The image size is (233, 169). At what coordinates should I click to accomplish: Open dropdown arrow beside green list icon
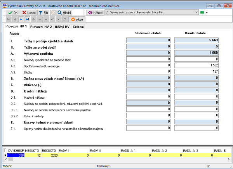tap(207, 12)
